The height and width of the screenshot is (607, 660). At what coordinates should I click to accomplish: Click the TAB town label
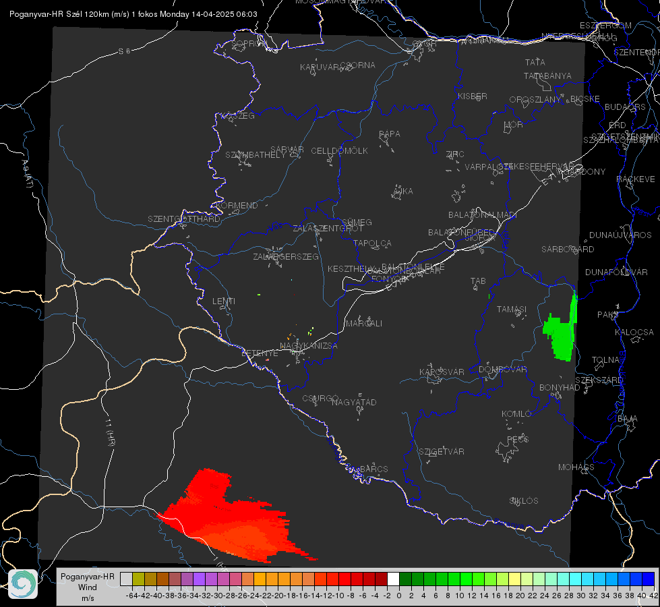[478, 281]
